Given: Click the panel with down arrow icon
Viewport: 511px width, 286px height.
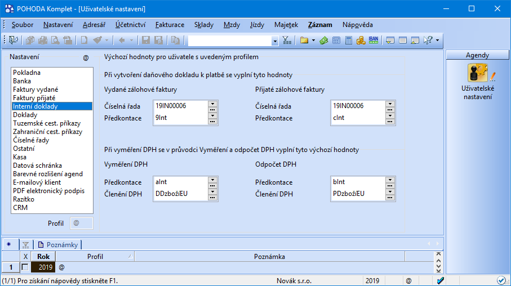Looking at the screenshot, I should (x=390, y=41).
